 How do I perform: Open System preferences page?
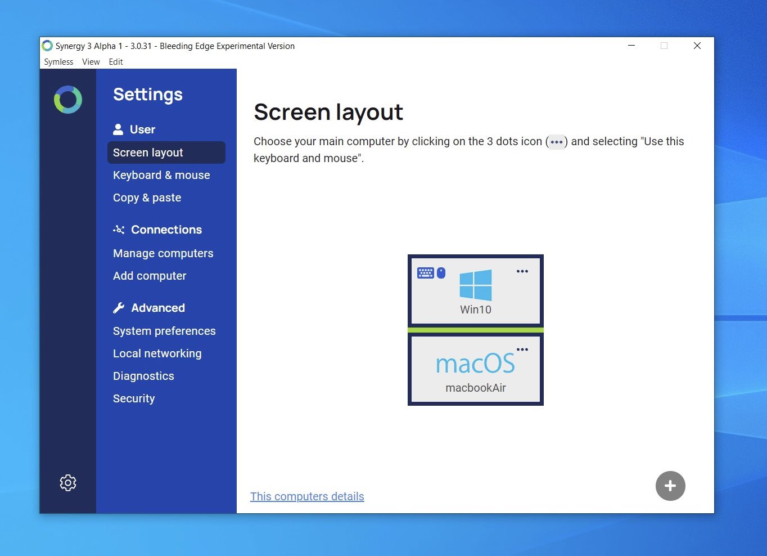tap(164, 331)
